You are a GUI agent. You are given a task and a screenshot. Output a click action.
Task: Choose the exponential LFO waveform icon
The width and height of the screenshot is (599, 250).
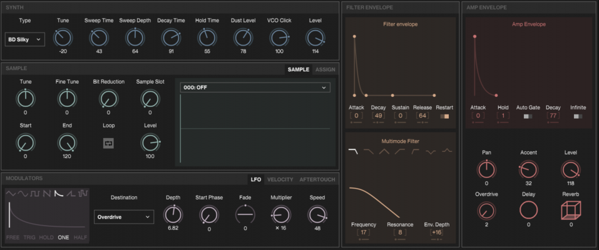(59, 194)
